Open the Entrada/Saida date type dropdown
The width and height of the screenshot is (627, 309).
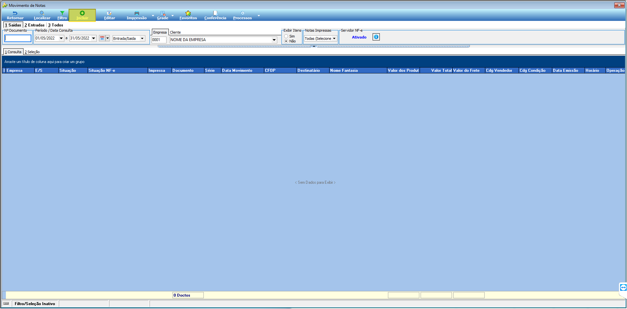pos(142,39)
